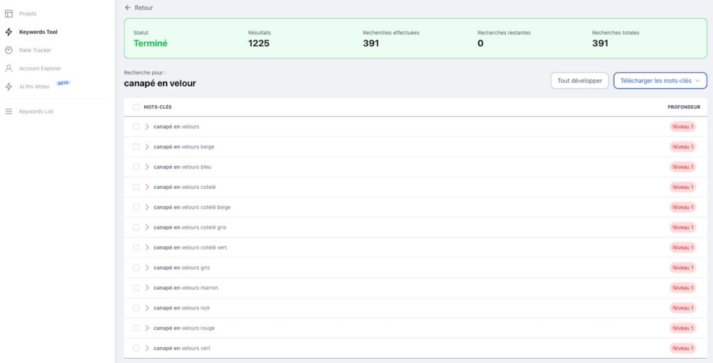Open Projets in the sidebar
Image resolution: width=713 pixels, height=363 pixels.
pyautogui.click(x=28, y=14)
